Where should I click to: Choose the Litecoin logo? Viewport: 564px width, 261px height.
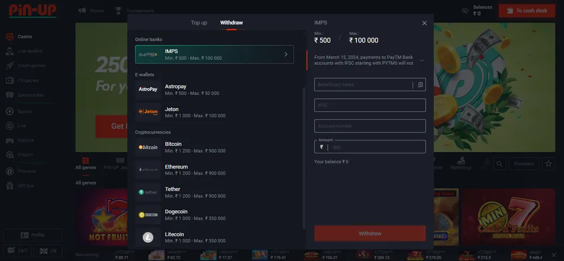(148, 237)
